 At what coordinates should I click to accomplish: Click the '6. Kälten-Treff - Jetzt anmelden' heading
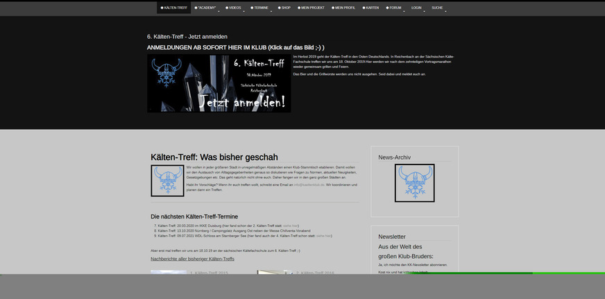tap(187, 37)
